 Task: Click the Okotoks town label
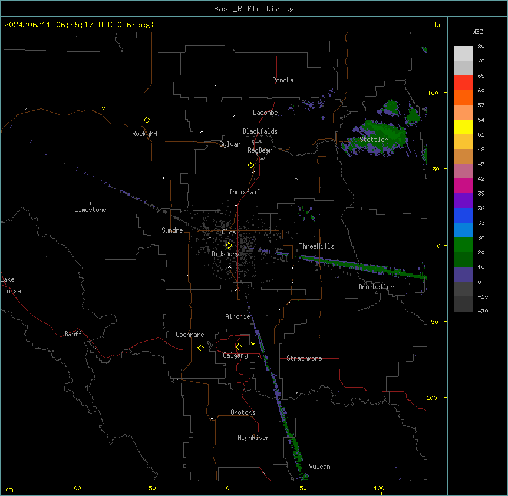click(x=243, y=412)
